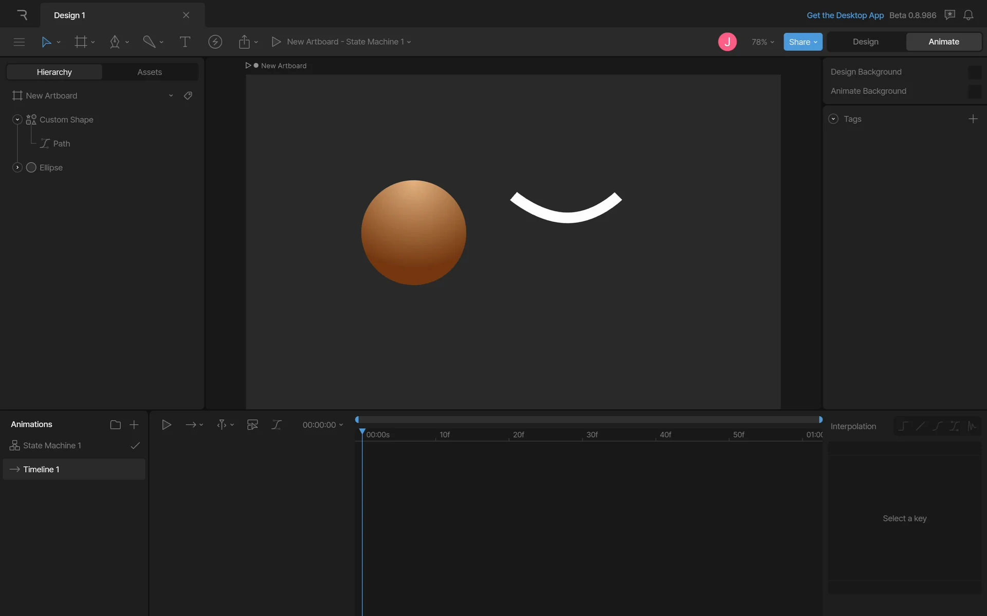Image resolution: width=987 pixels, height=616 pixels.
Task: Click the Share button
Action: [x=802, y=42]
